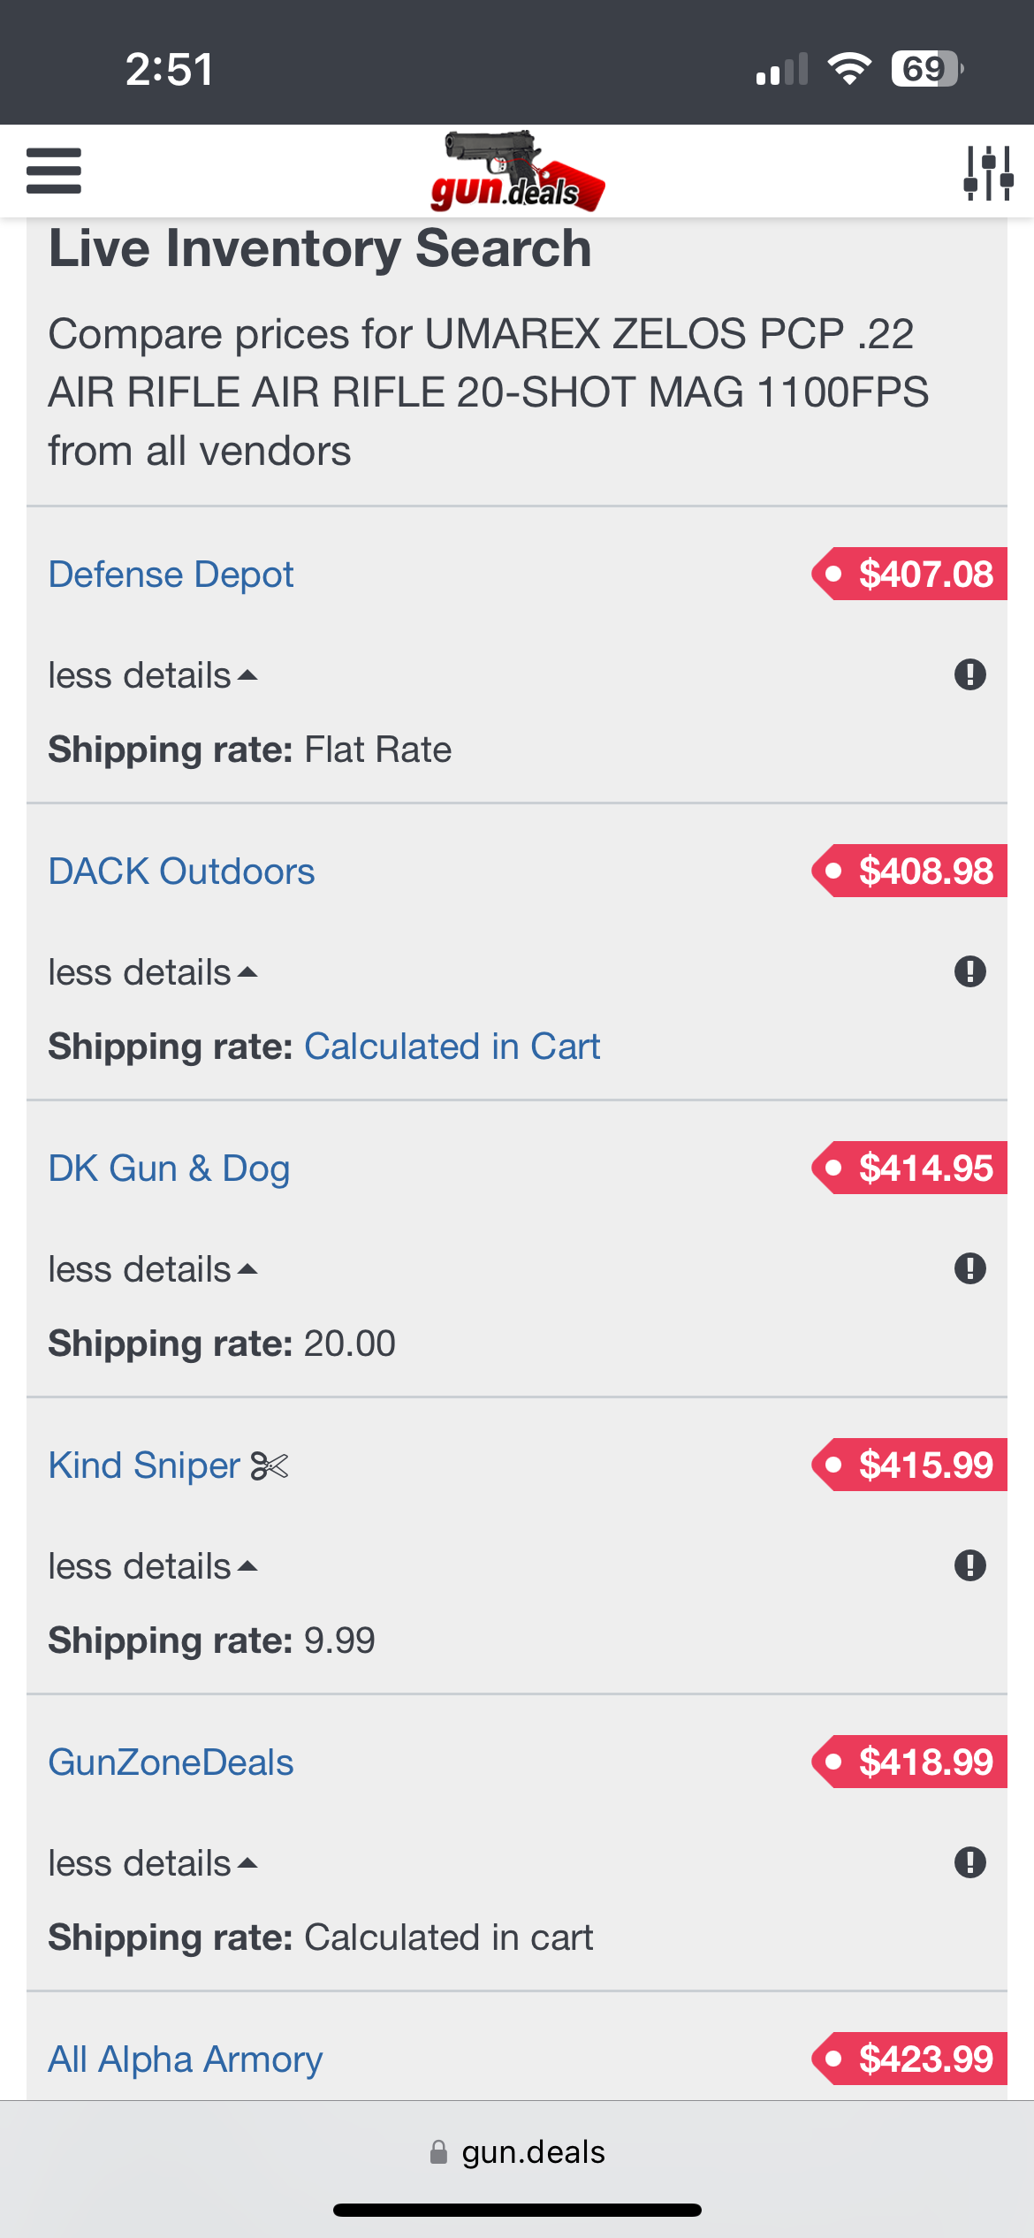1034x2238 pixels.
Task: Click the GunZoneDeals alert icon
Action: (969, 1862)
